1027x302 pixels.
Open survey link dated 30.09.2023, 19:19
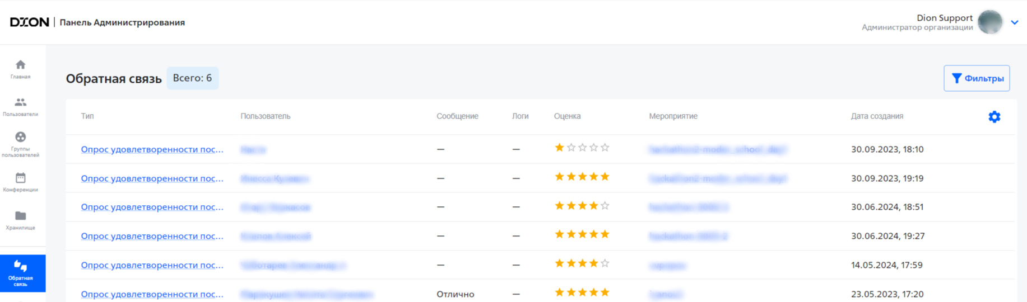tap(152, 178)
